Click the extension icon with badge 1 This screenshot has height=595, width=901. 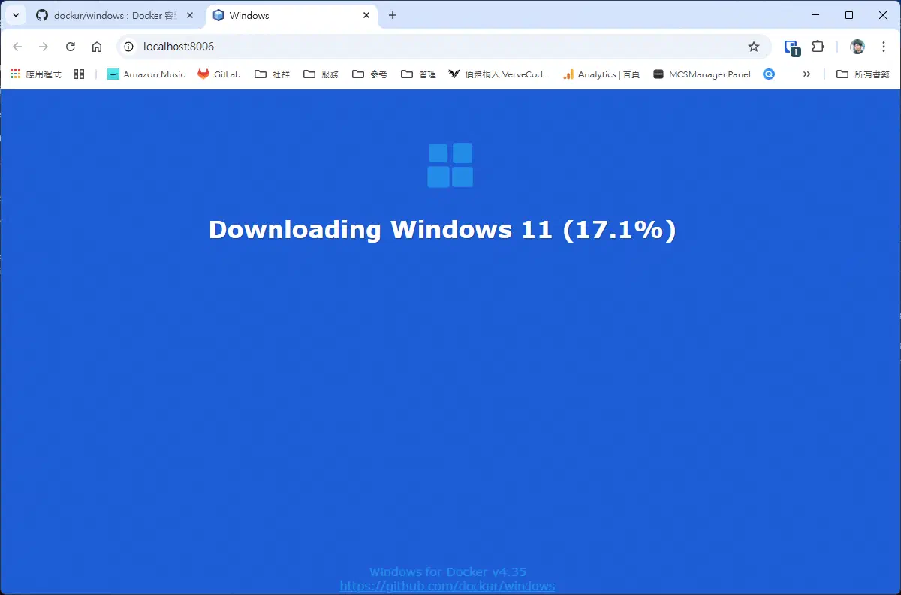(x=791, y=47)
